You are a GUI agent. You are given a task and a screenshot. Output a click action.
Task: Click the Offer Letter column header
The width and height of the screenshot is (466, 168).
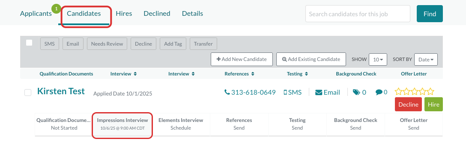click(x=414, y=74)
